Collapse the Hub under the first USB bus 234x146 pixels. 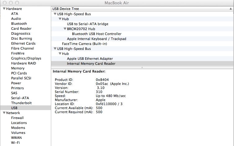60,19
